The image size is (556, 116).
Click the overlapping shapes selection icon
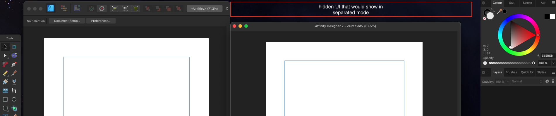pyautogui.click(x=135, y=8)
